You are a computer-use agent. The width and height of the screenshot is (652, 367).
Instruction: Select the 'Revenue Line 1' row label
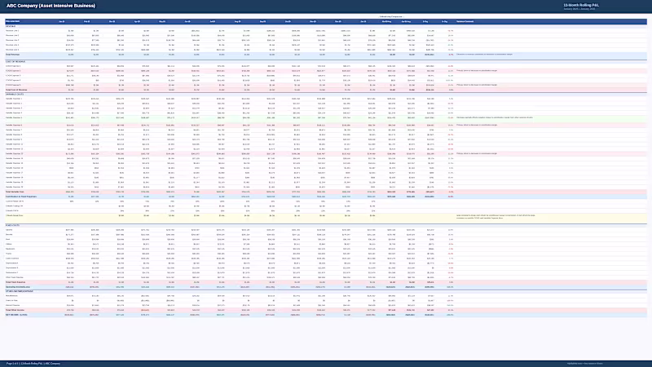12,31
